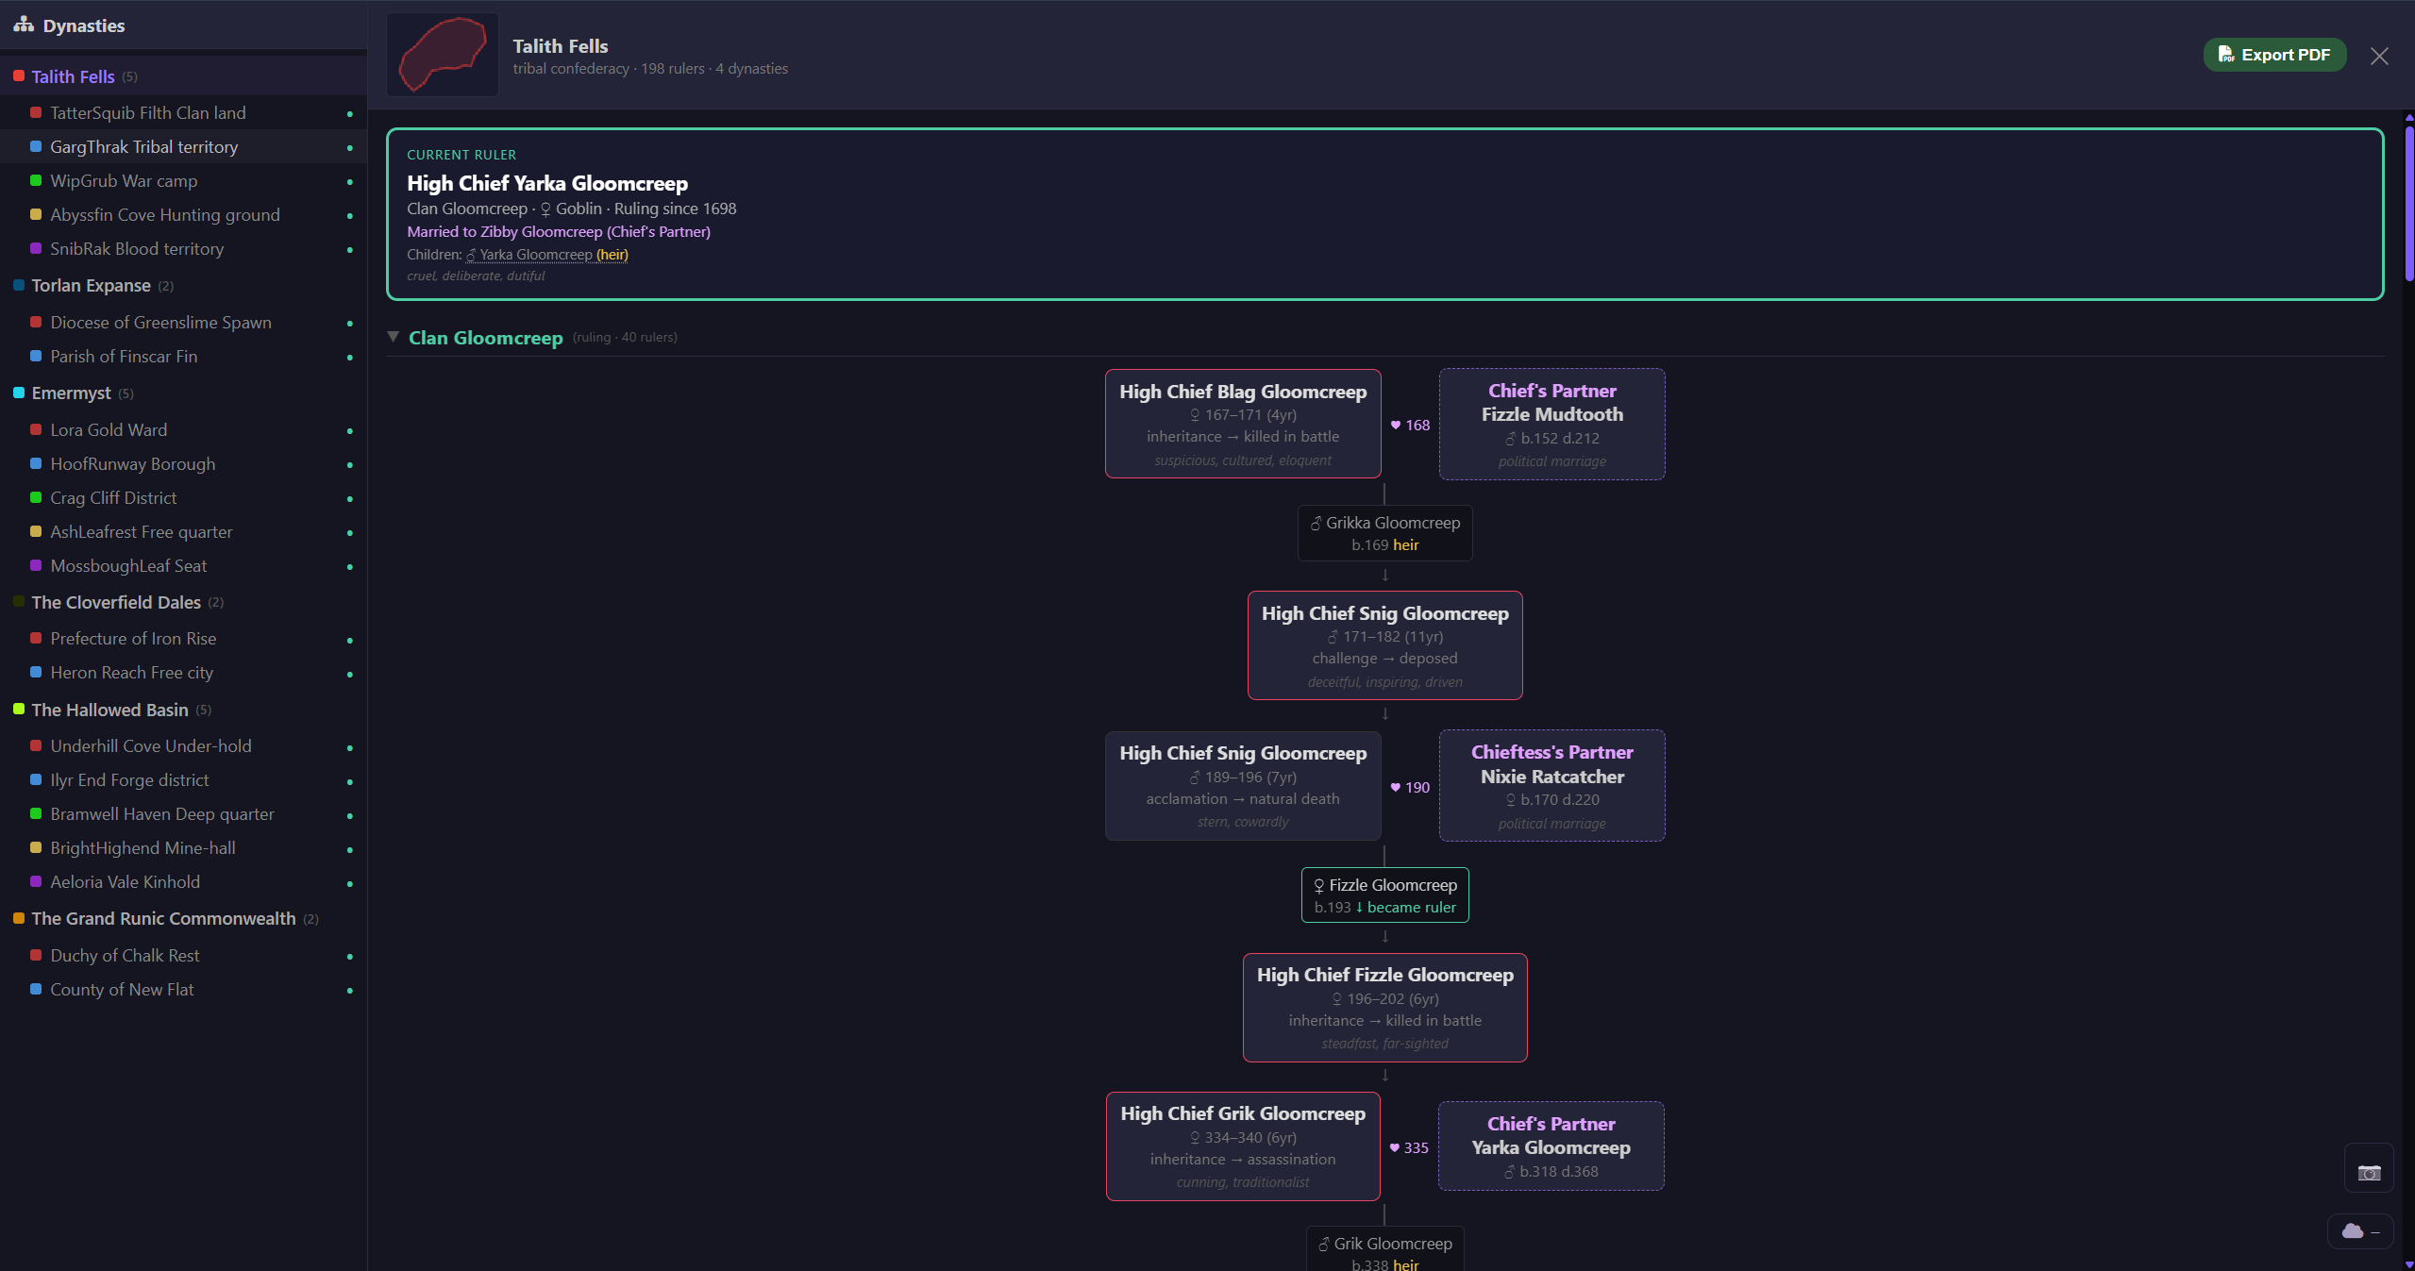Open GargThrak Tribal territory
Image resolution: width=2415 pixels, height=1271 pixels.
click(183, 146)
